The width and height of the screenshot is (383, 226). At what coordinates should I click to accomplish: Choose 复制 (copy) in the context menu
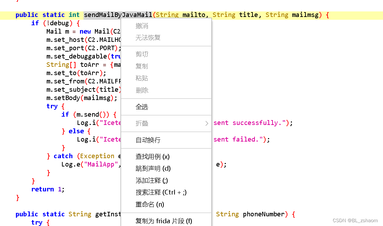coord(166,66)
